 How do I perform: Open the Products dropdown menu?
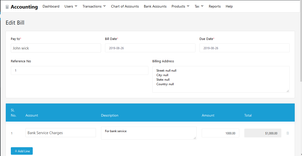tap(180, 6)
